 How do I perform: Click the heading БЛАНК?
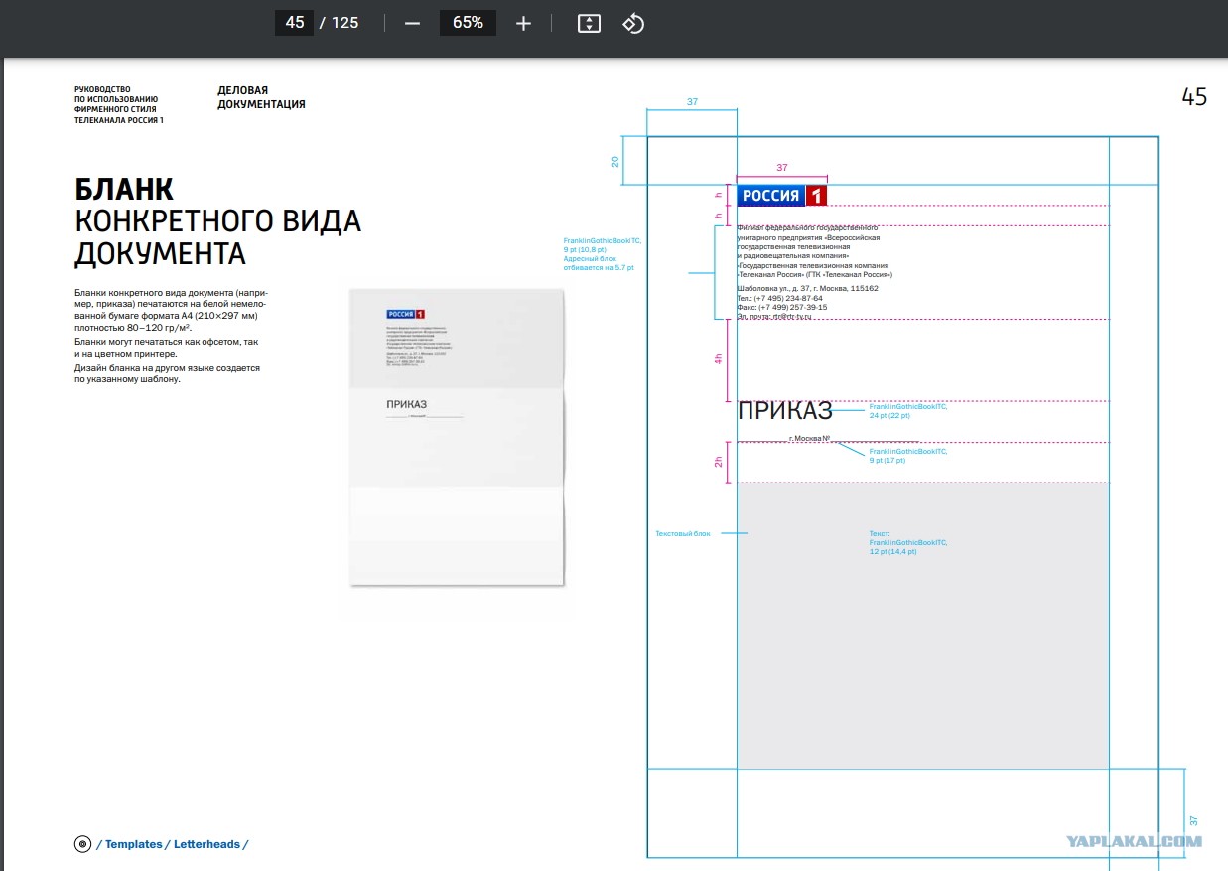(124, 189)
